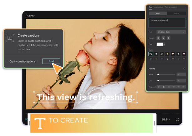Click the Word spacing slider handle
The width and height of the screenshot is (192, 136).
158,74
